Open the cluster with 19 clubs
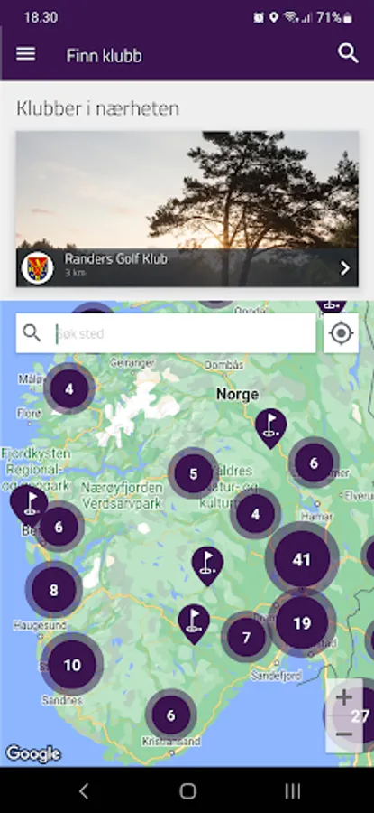 click(x=302, y=623)
